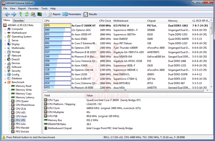The width and height of the screenshot is (215, 141).
Task: Select the FPU SinJulia benchmark icon
Action: click(x=13, y=131)
